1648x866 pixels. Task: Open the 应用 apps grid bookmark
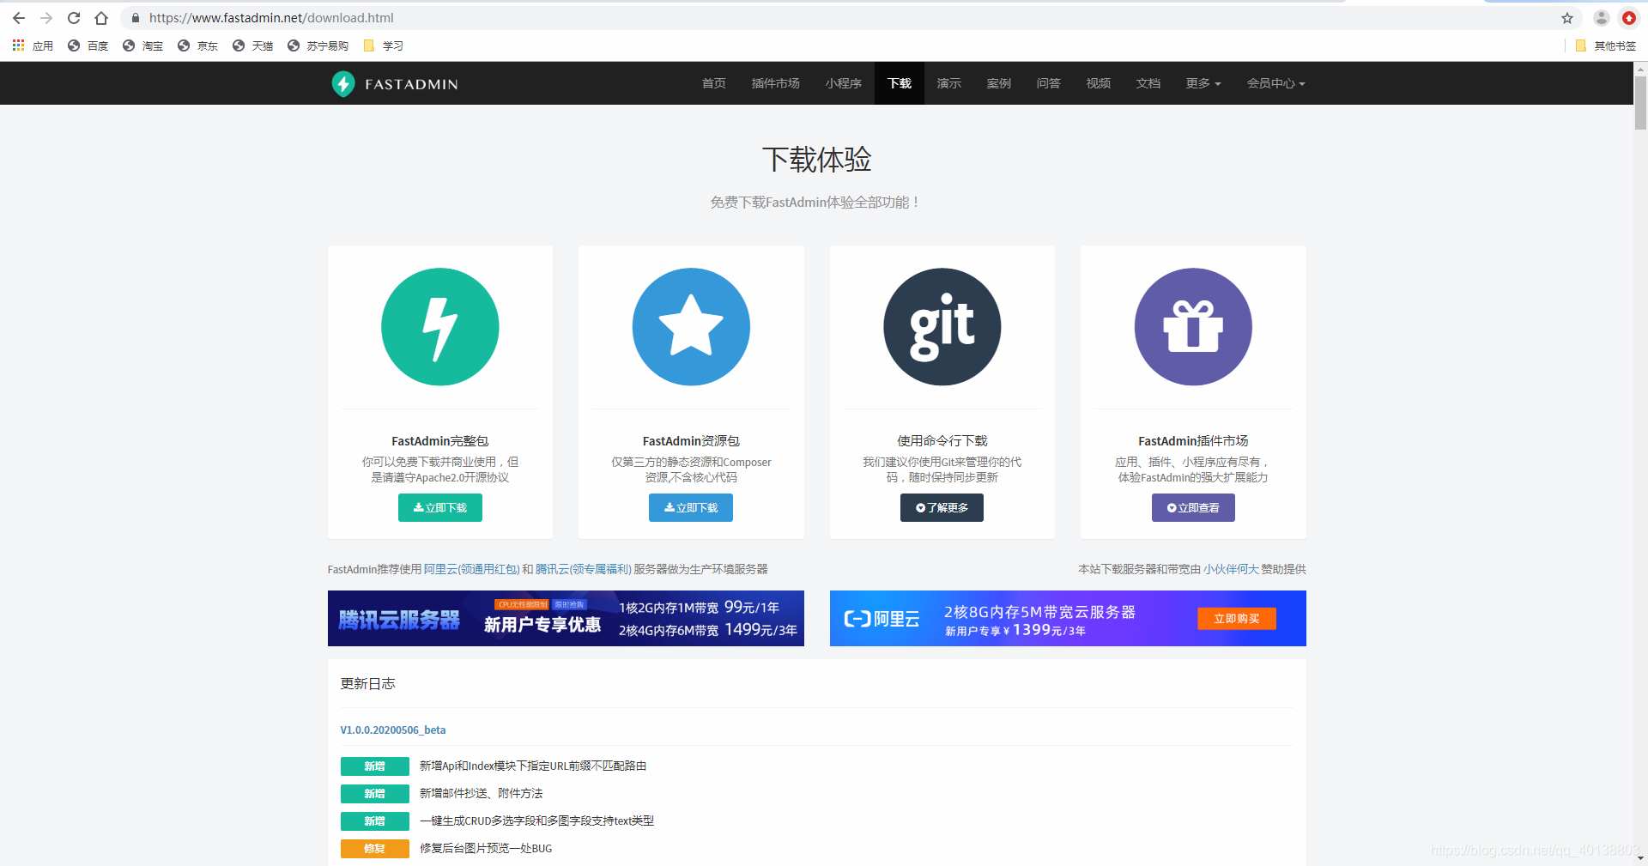click(33, 45)
